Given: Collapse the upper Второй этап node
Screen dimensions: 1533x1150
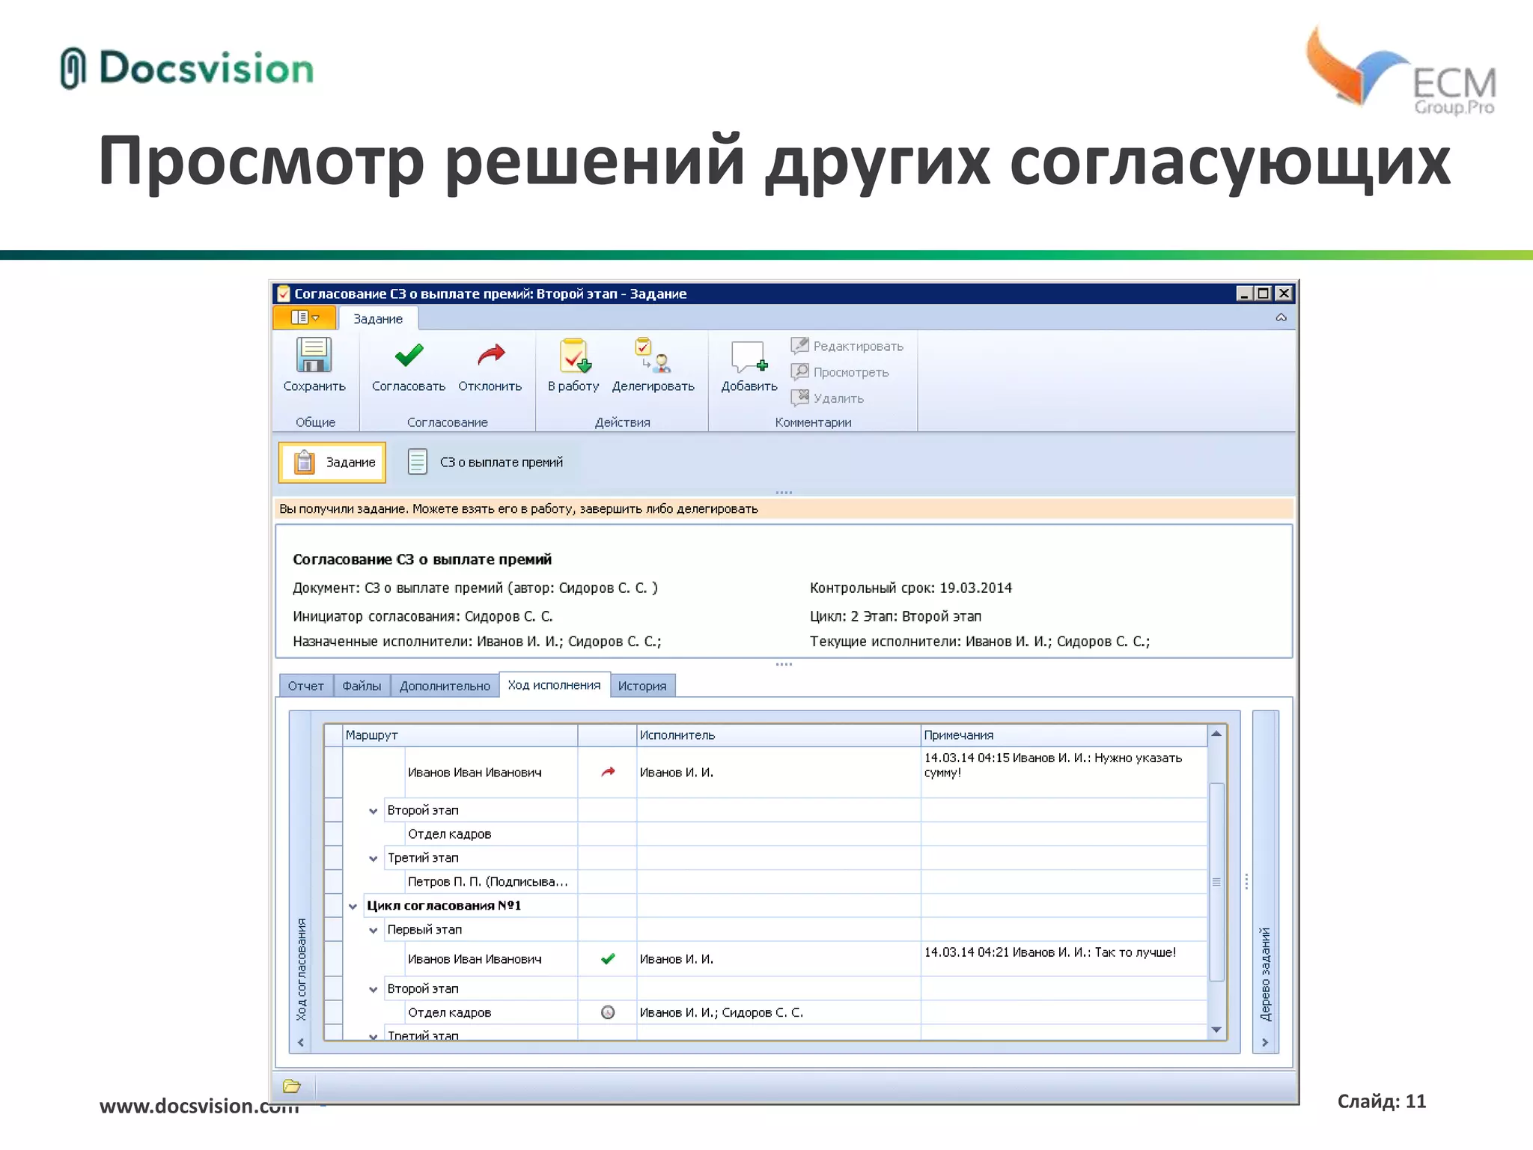Looking at the screenshot, I should (x=373, y=811).
